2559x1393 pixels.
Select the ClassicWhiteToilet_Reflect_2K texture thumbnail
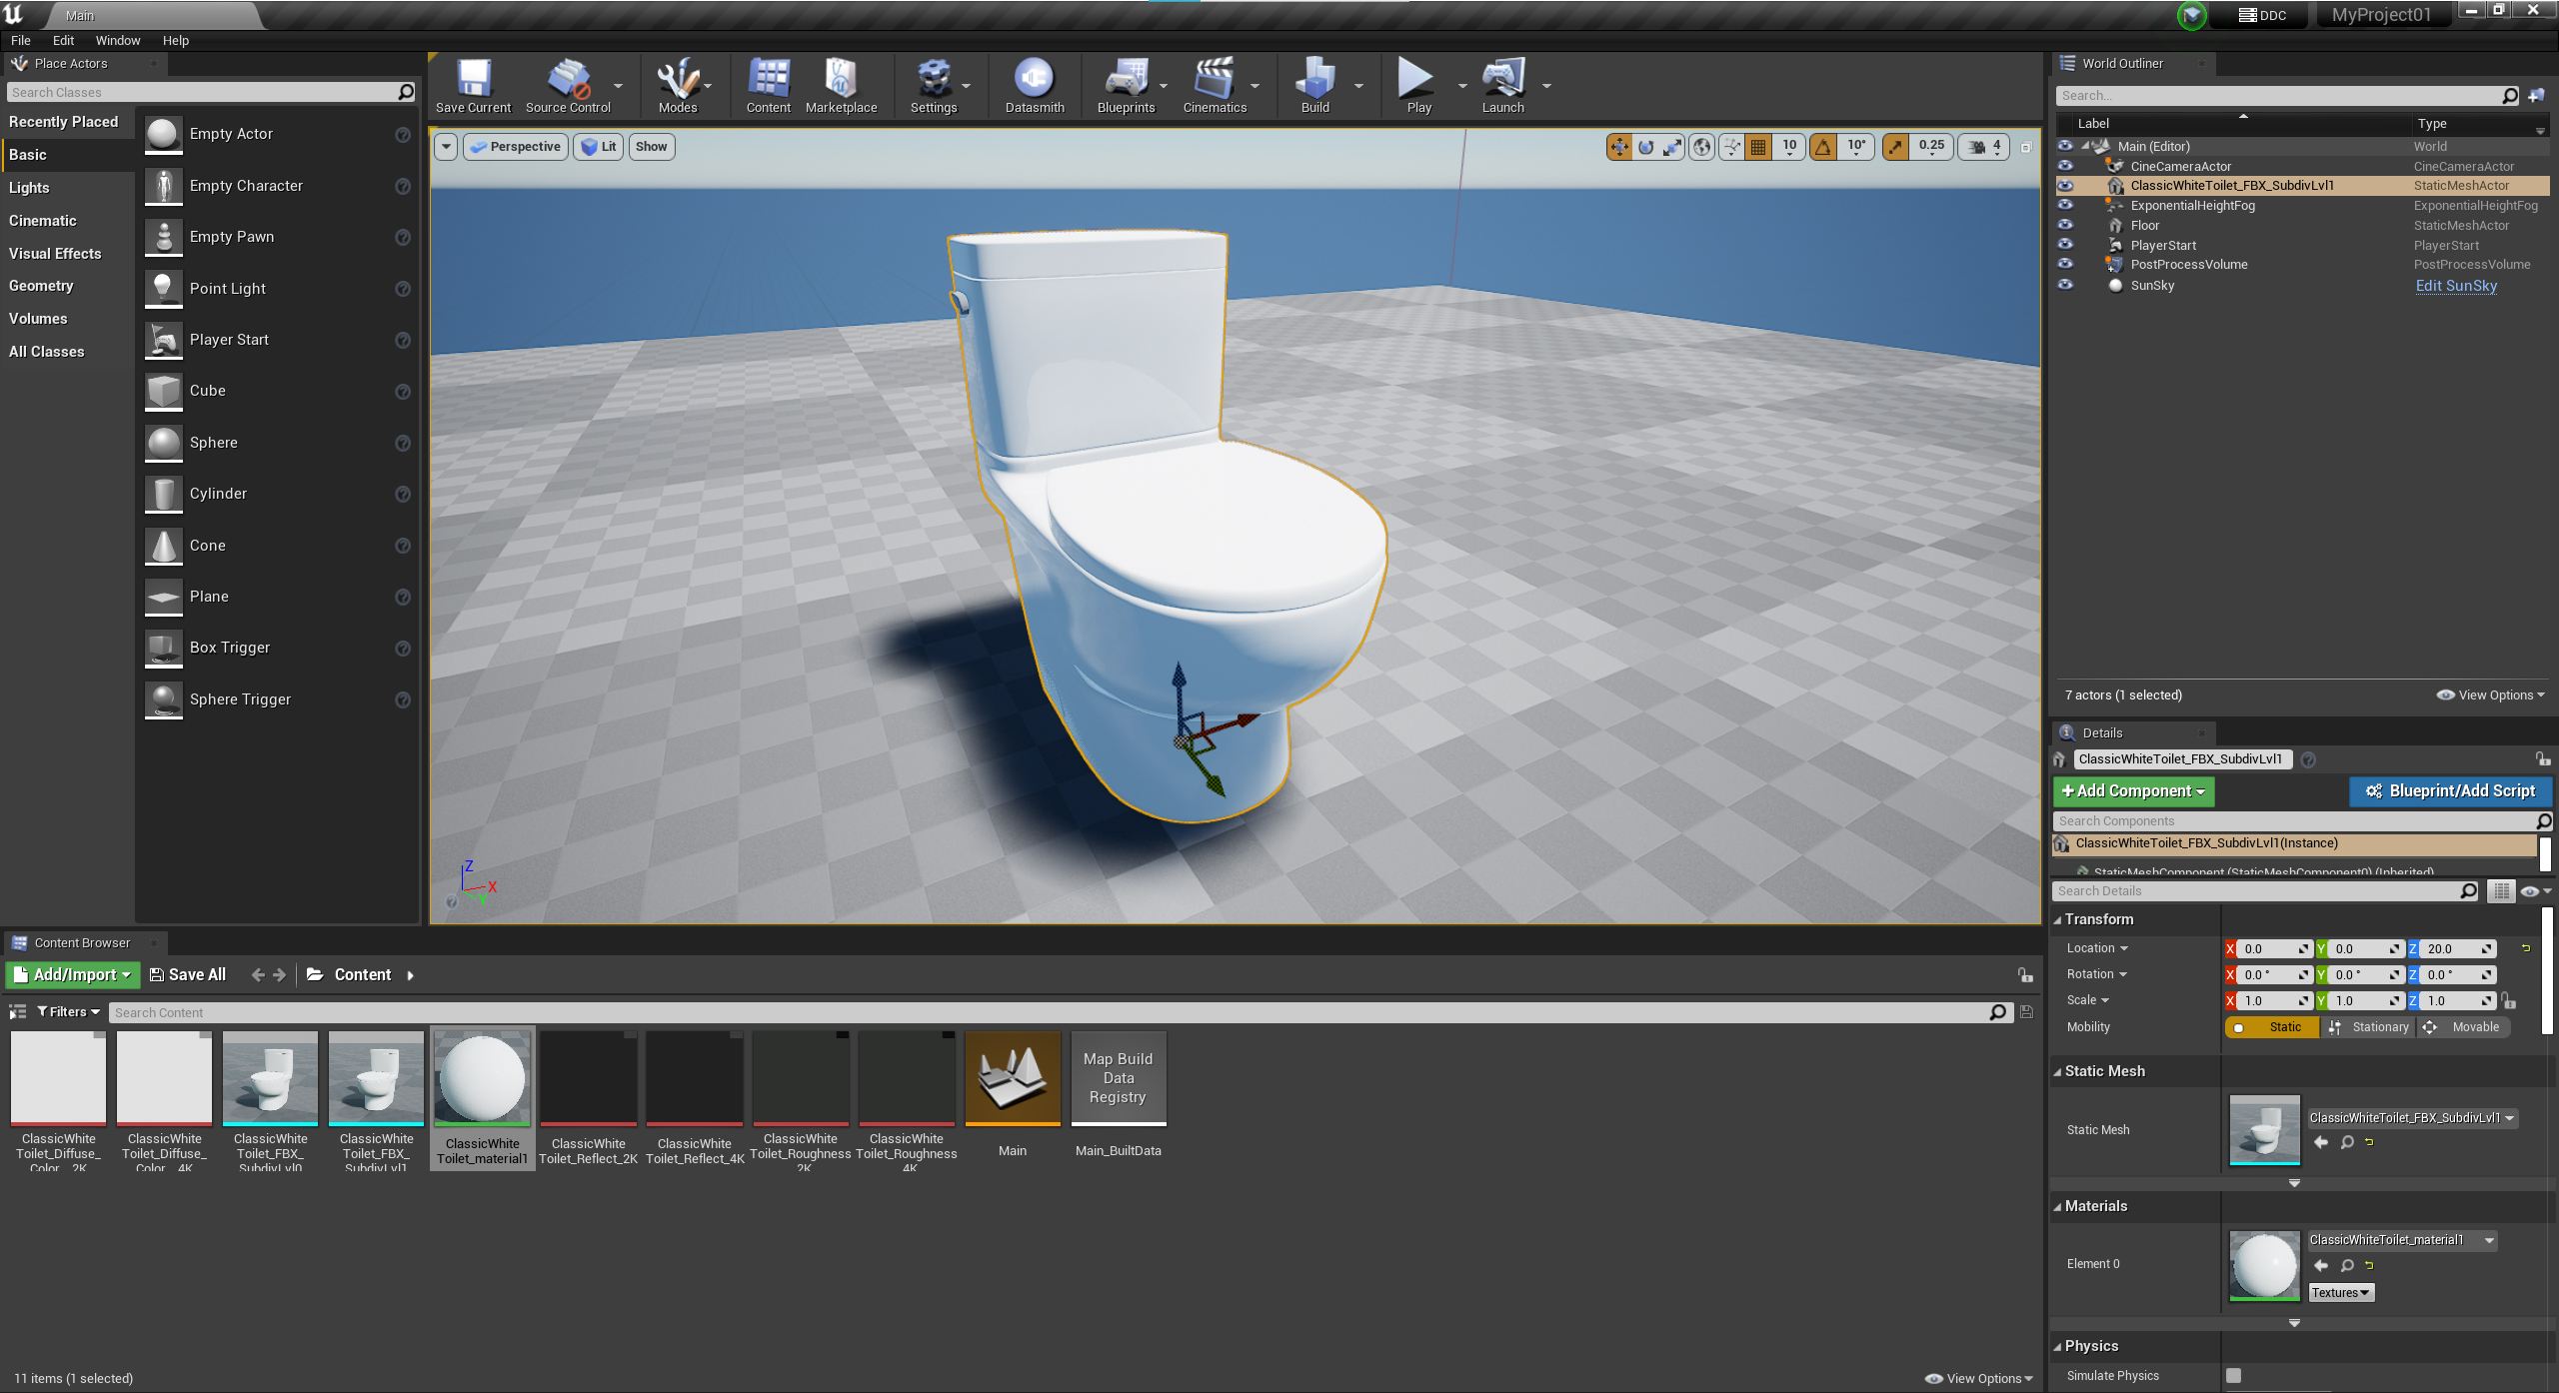(x=588, y=1079)
